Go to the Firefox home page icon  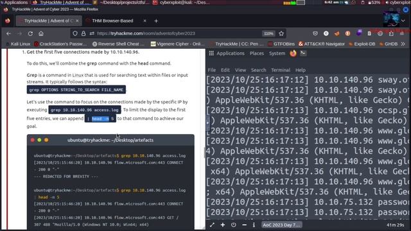click(41, 33)
